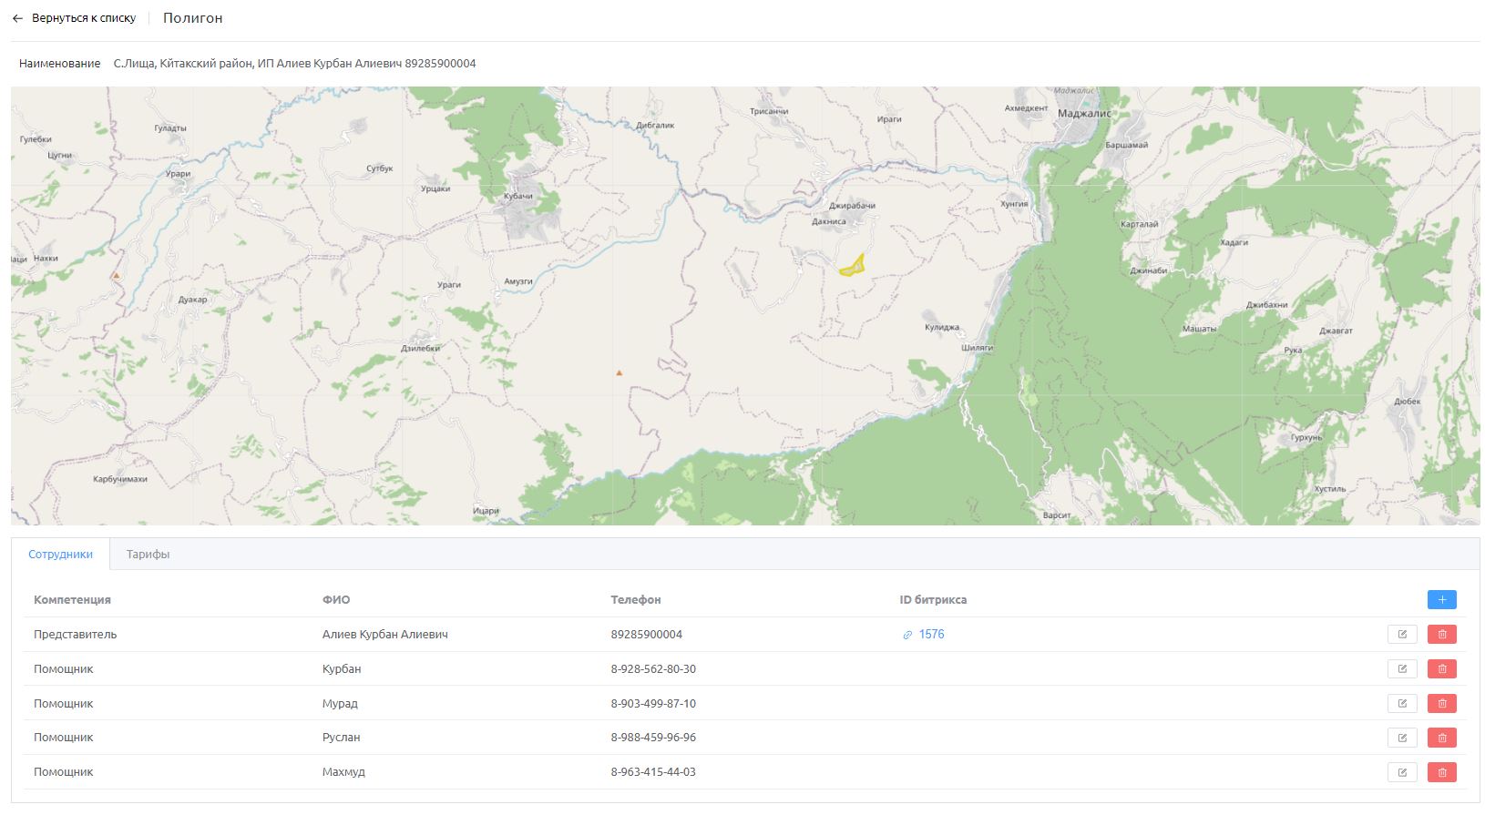This screenshot has height=815, width=1485.
Task: Click the Кубачи settlement on the map
Action: [518, 197]
